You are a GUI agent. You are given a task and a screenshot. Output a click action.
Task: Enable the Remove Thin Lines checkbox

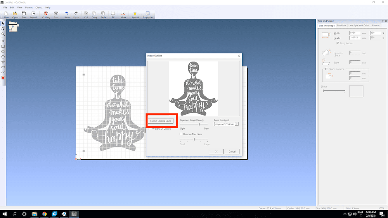[x=181, y=134]
